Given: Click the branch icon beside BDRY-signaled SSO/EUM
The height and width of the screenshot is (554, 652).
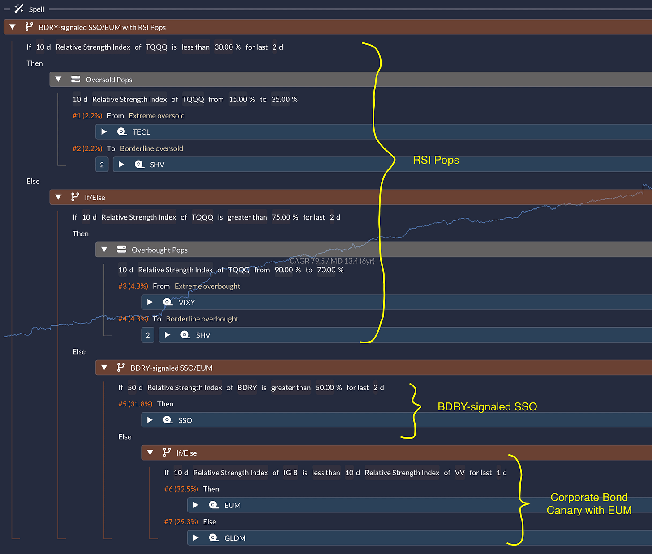Looking at the screenshot, I should pos(121,367).
